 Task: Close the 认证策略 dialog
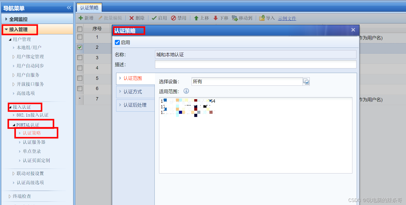point(353,30)
